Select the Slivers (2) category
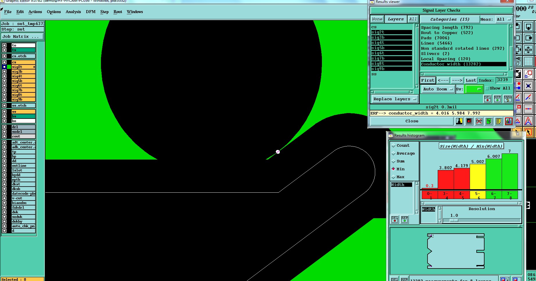The width and height of the screenshot is (536, 281). coord(435,54)
